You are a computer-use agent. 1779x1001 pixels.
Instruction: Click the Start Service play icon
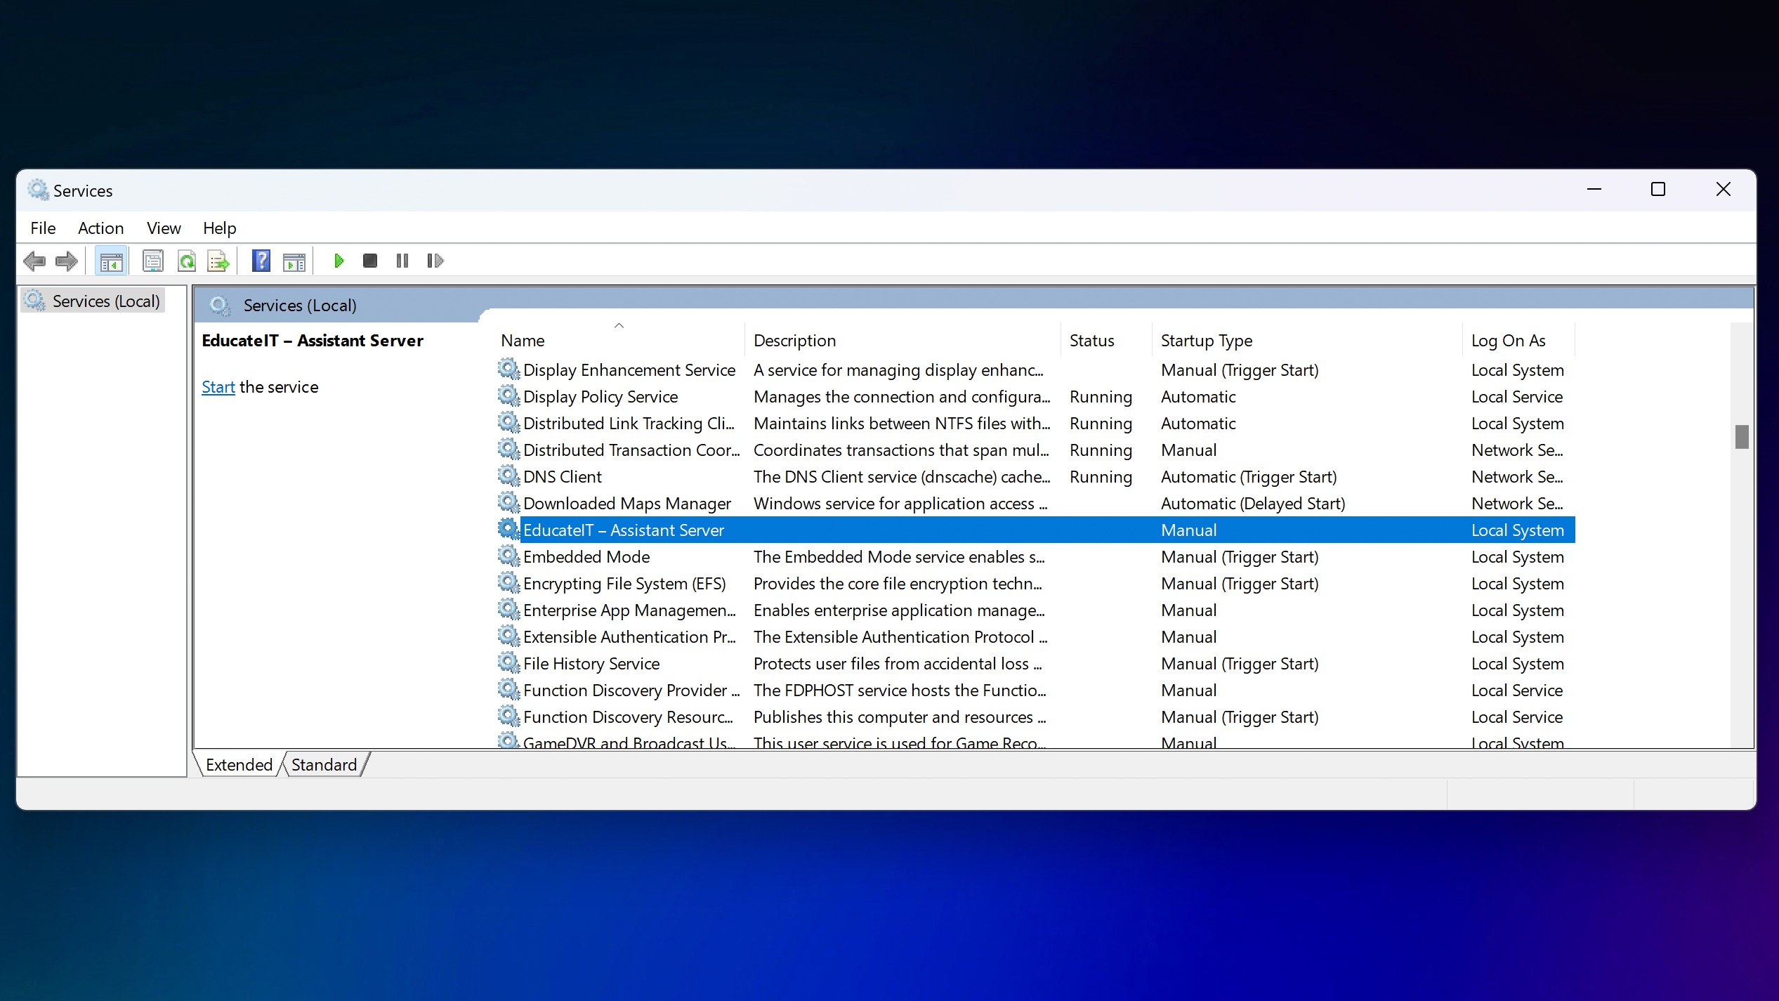point(339,261)
